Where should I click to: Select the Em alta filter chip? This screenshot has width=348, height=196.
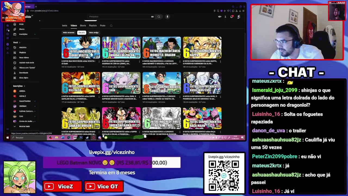(82, 33)
